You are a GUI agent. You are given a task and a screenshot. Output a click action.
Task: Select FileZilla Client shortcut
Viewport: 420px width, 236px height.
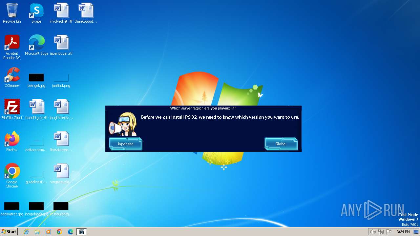[12, 109]
